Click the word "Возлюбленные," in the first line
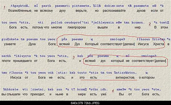This screenshot has width=171, height=105. point(20,10)
